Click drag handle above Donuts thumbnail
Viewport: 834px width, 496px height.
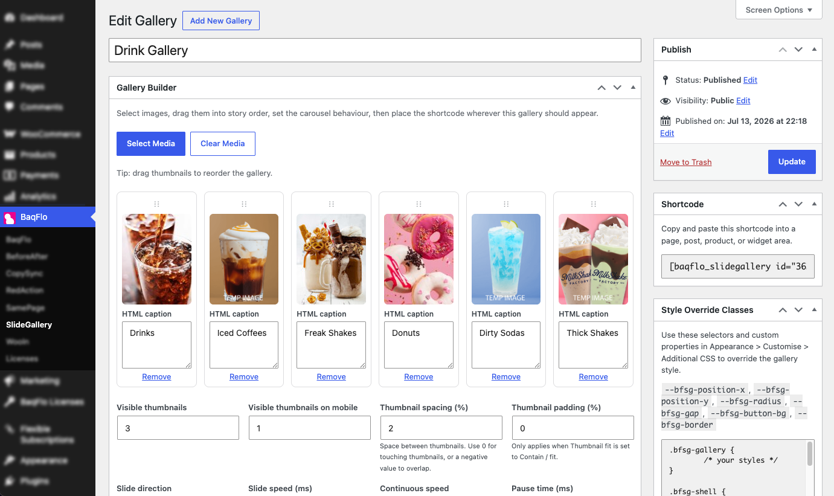[419, 204]
